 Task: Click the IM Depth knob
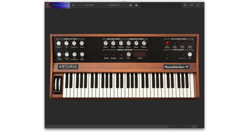(x=82, y=54)
